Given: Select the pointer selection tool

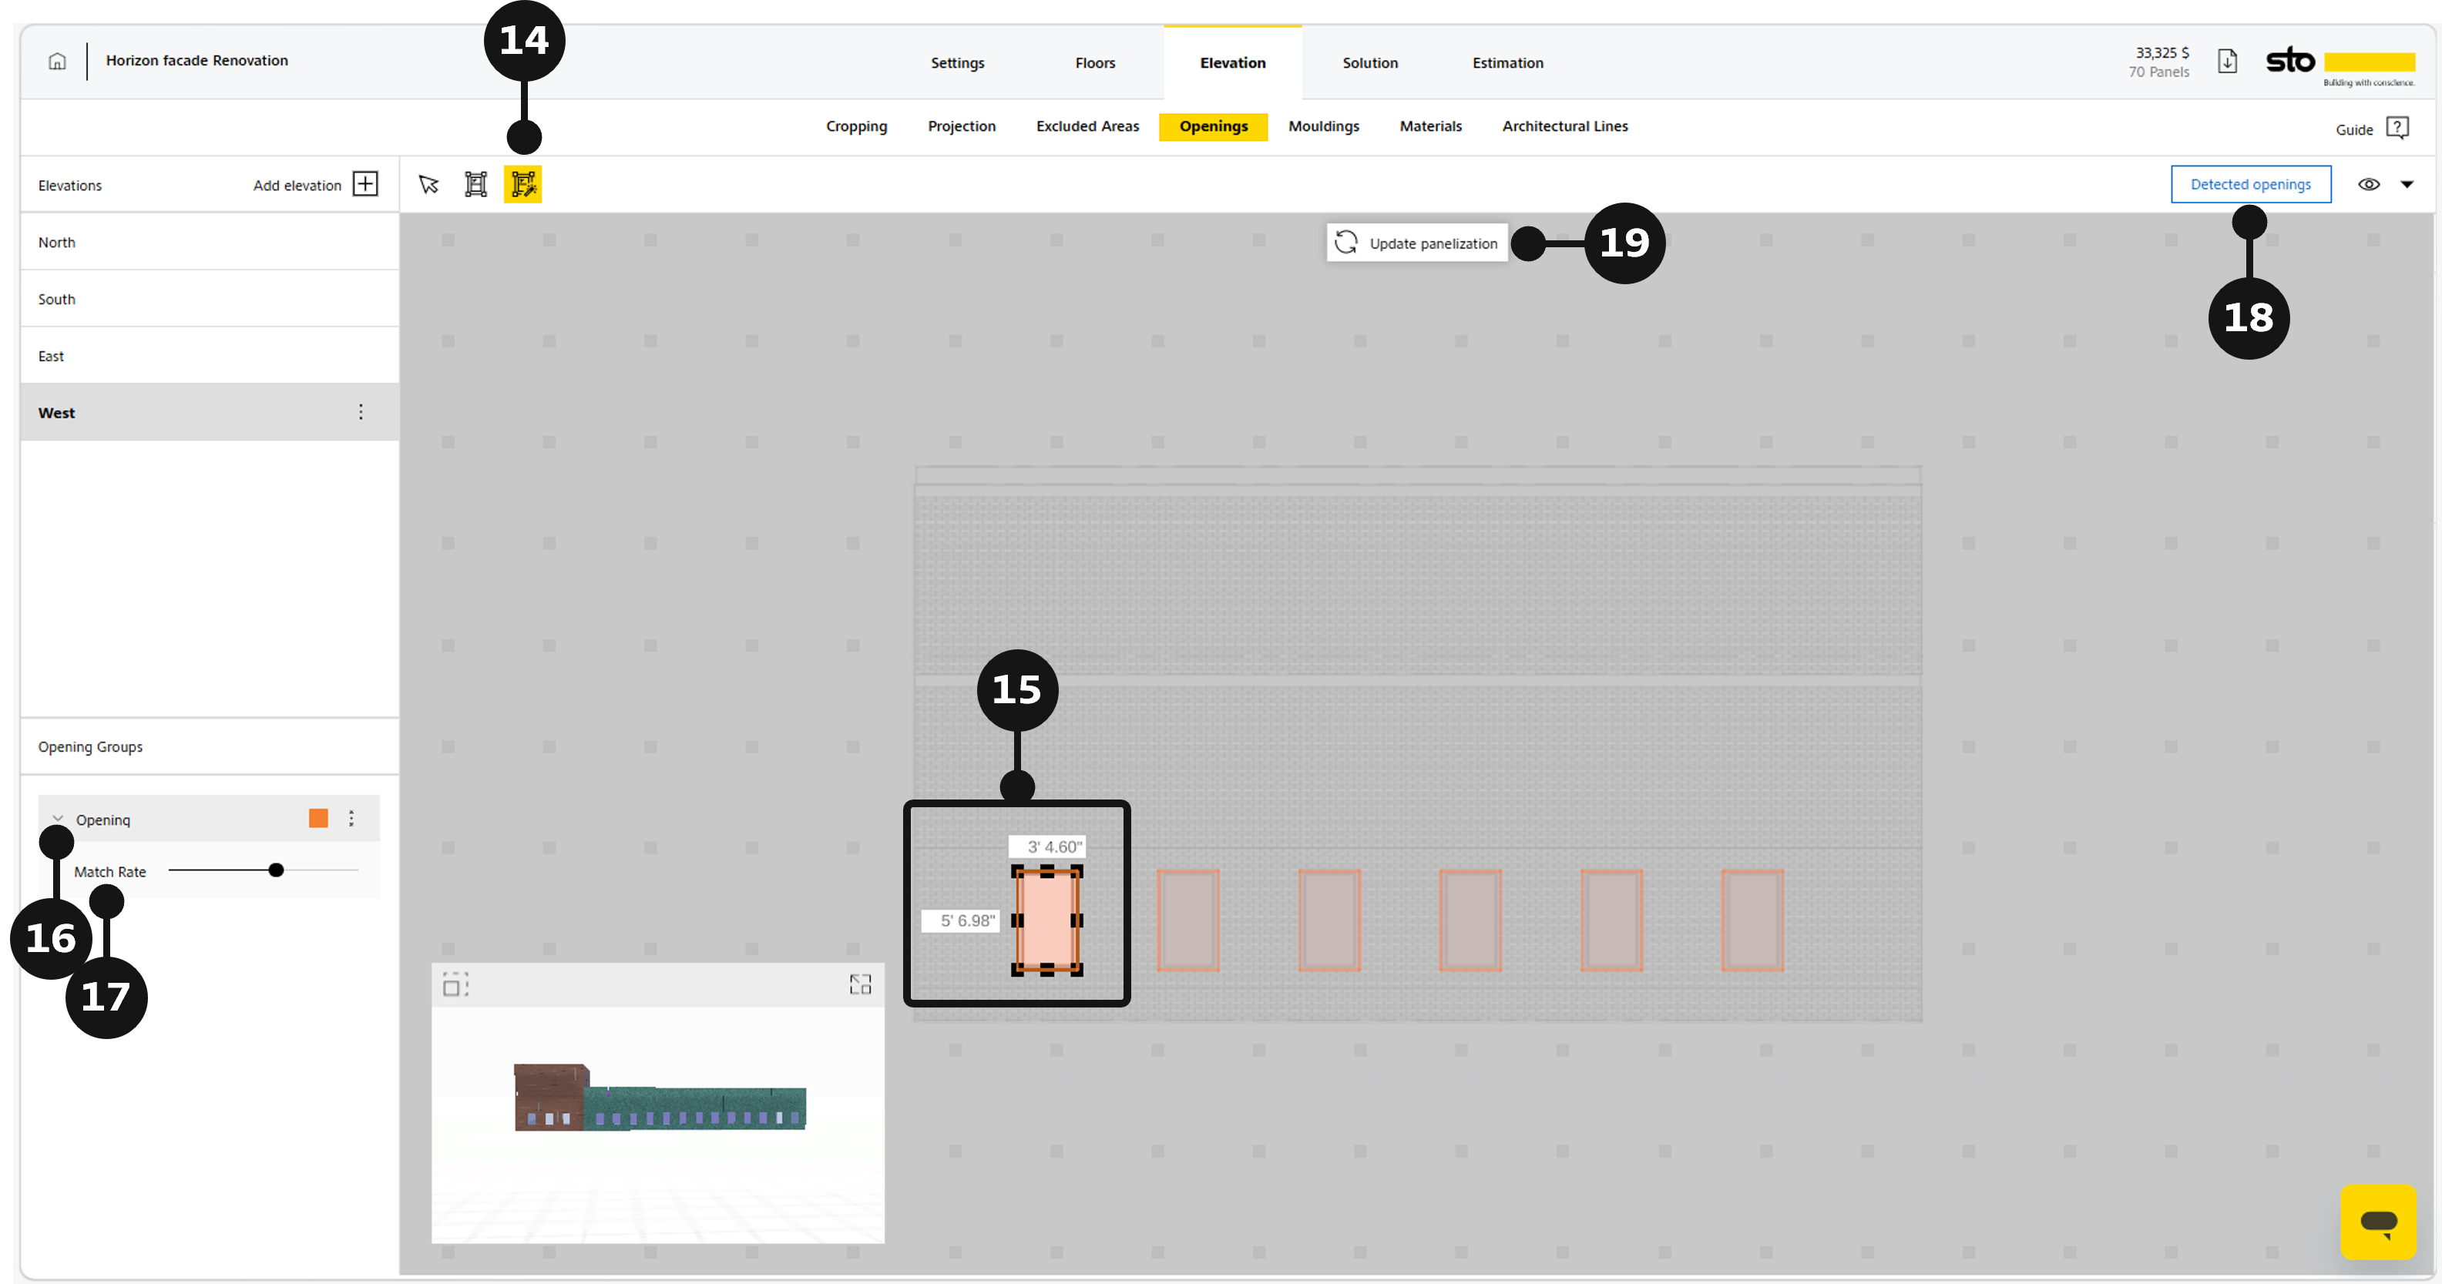Looking at the screenshot, I should [x=429, y=184].
